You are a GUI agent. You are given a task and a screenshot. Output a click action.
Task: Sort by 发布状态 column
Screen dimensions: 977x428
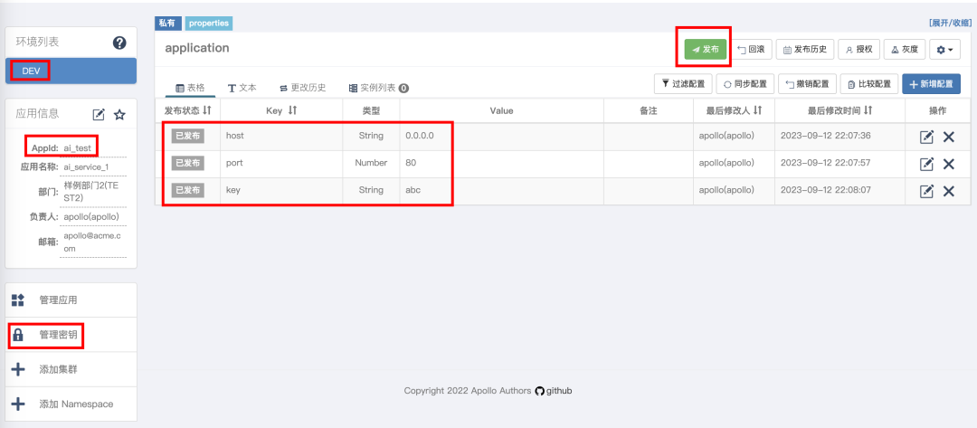coord(188,110)
